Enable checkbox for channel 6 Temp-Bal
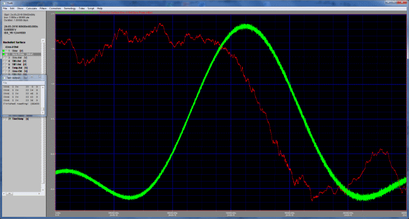Viewport: 409px width, 219px height. pyautogui.click(x=3, y=68)
